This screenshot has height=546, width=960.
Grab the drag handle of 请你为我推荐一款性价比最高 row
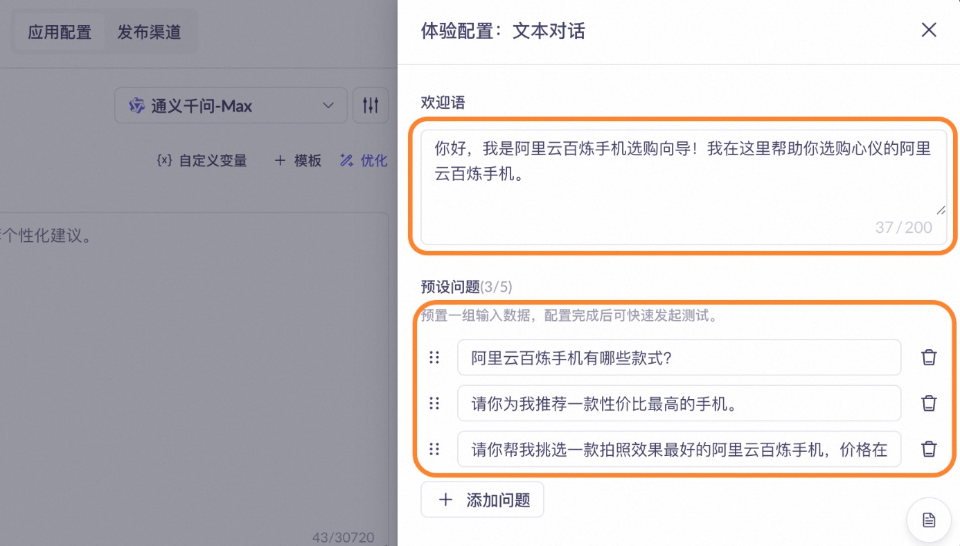[434, 403]
